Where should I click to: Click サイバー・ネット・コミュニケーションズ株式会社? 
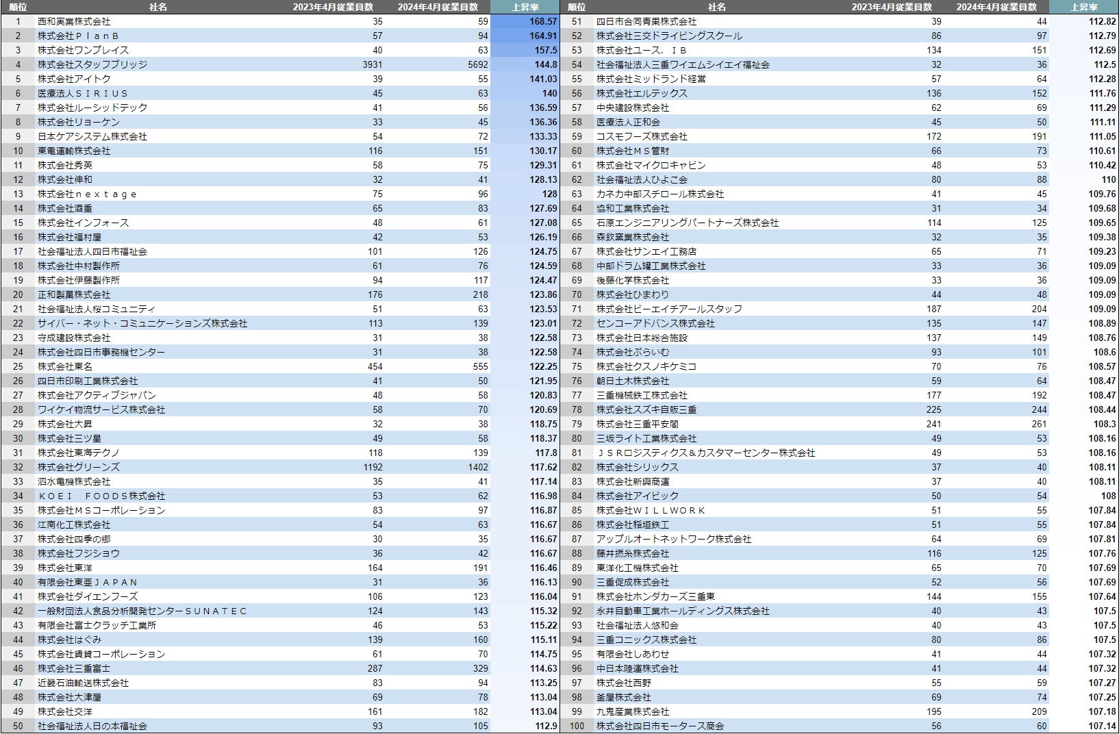(x=142, y=323)
